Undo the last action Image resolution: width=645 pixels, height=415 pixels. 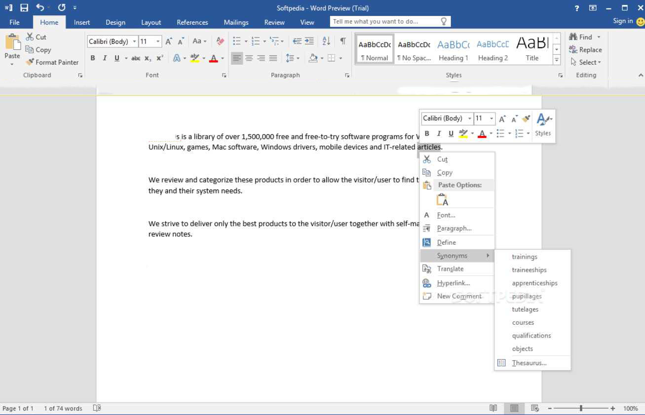[x=40, y=7]
